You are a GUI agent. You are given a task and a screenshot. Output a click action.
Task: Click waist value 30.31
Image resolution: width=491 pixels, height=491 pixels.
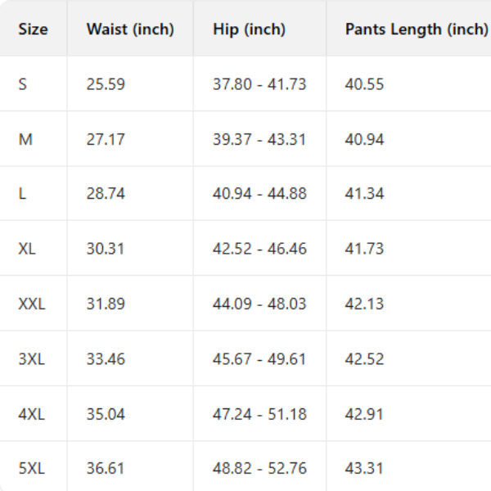106,249
